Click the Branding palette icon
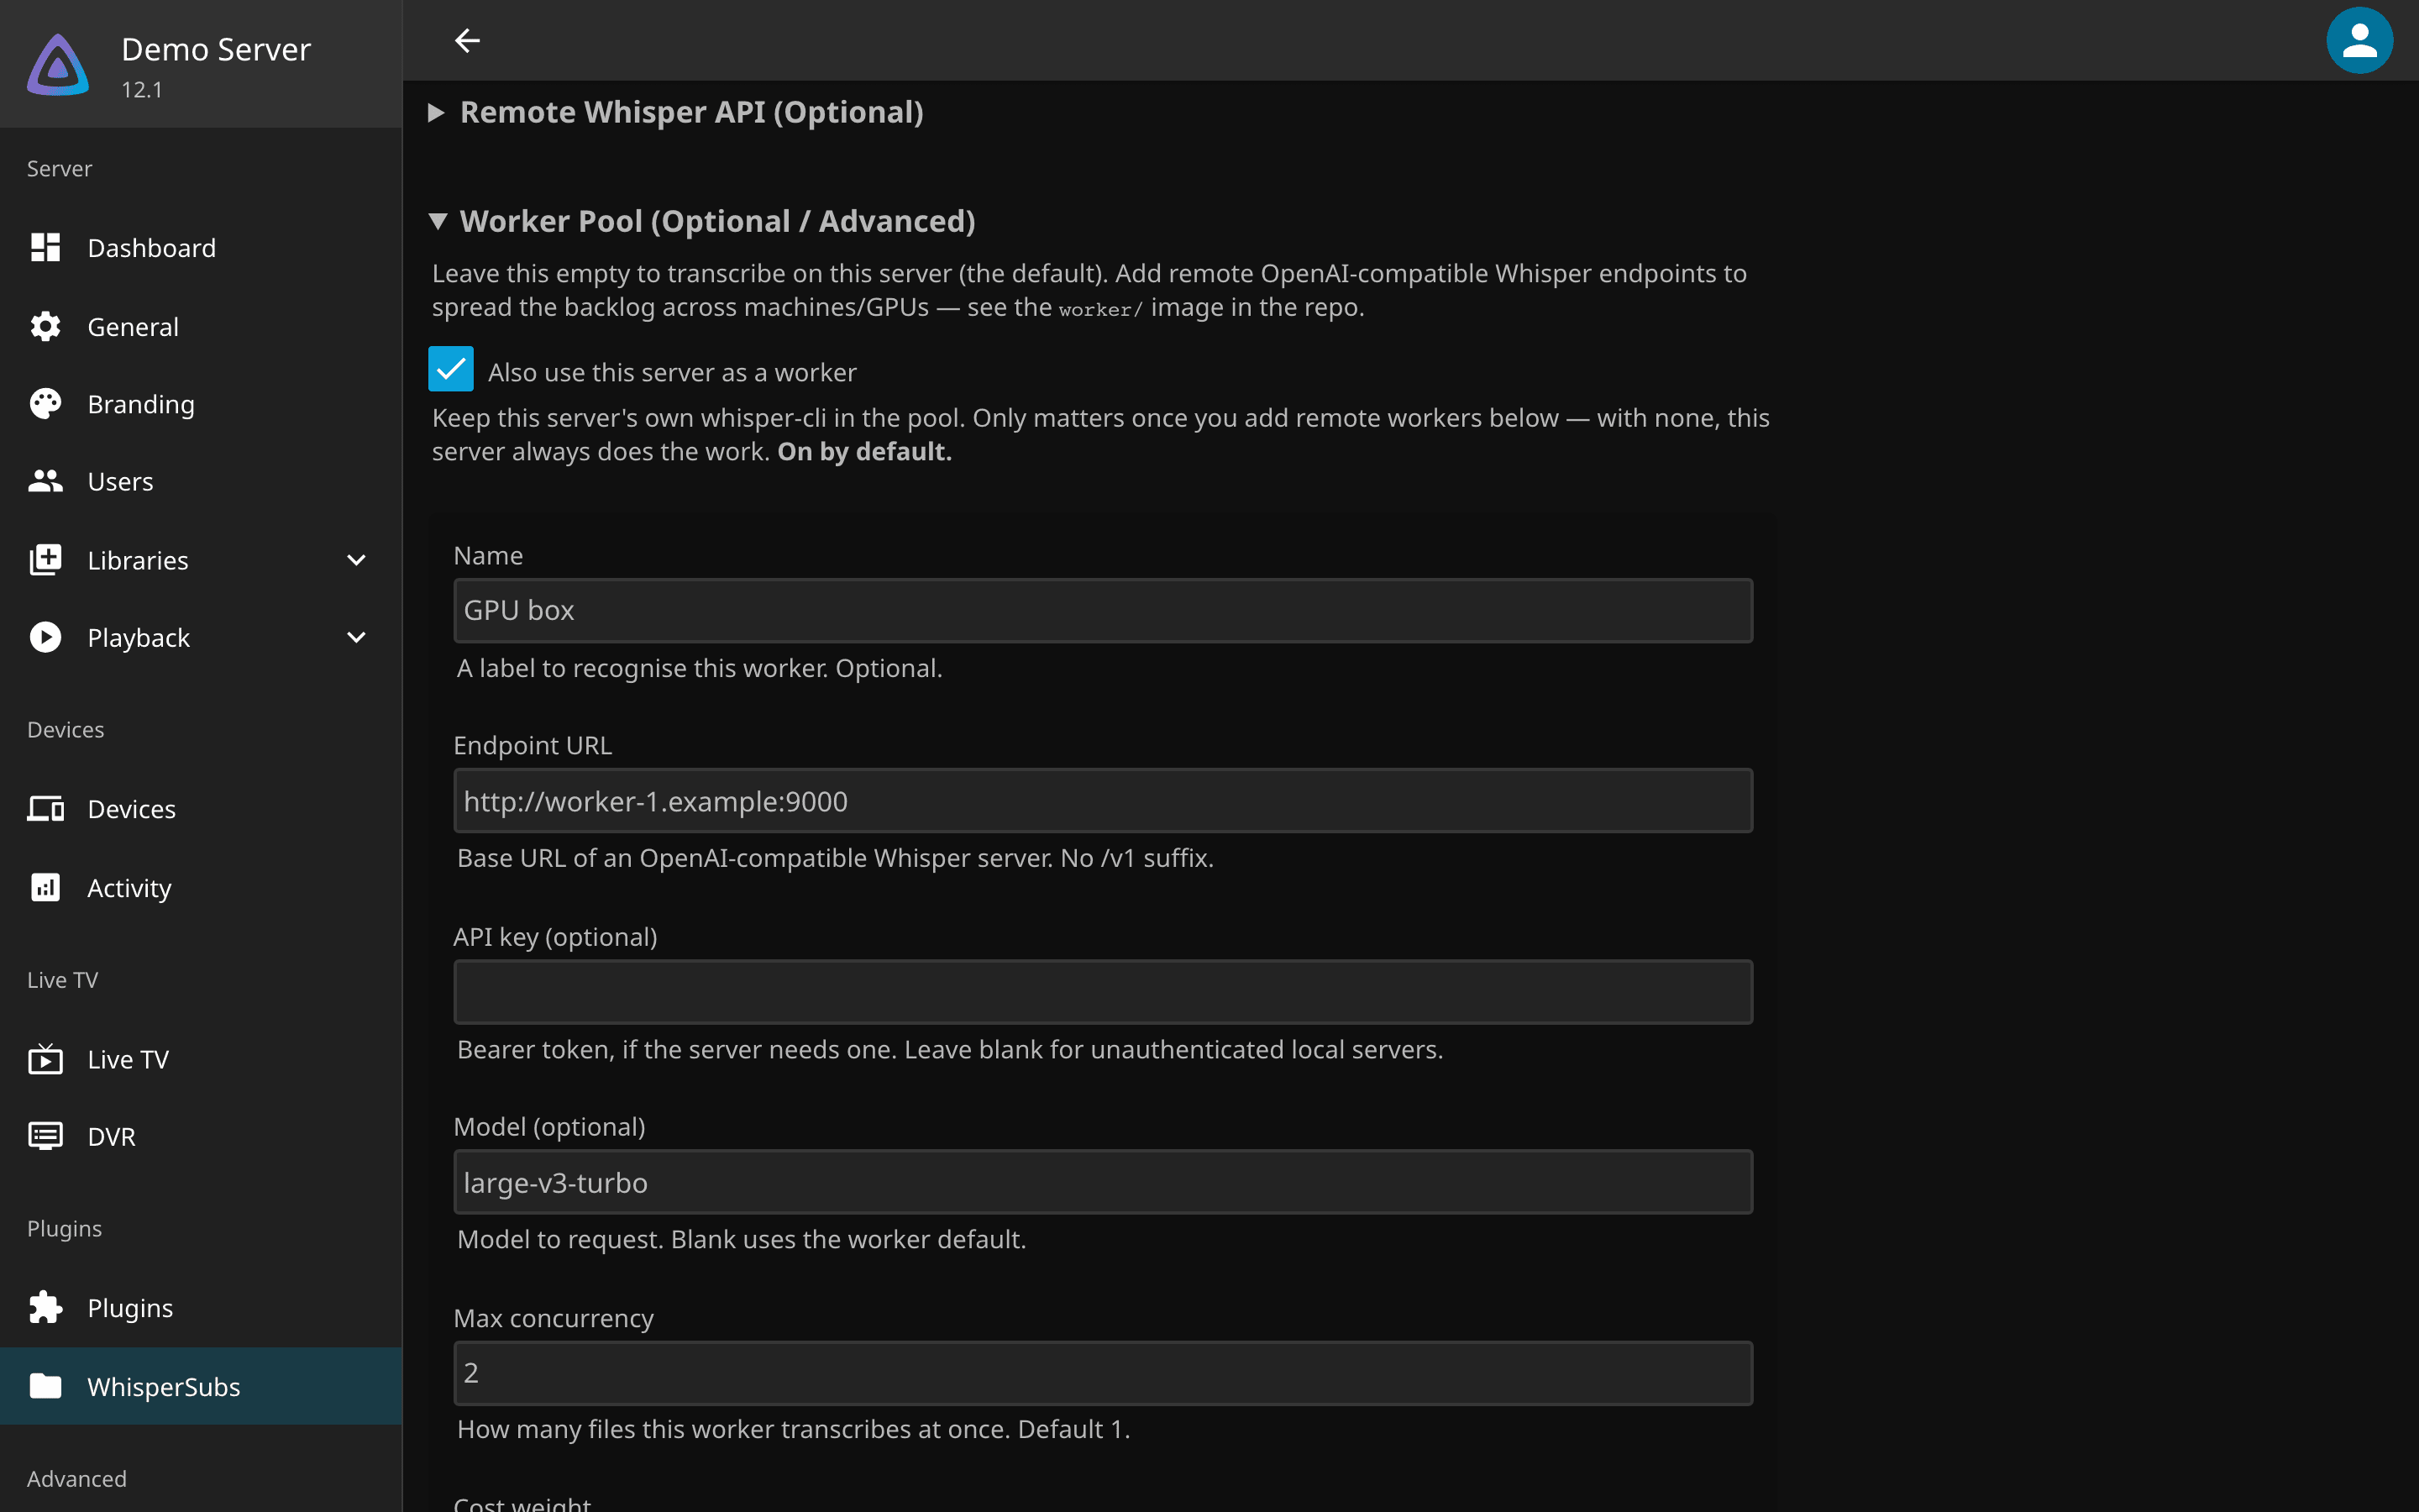2419x1512 pixels. tap(45, 404)
